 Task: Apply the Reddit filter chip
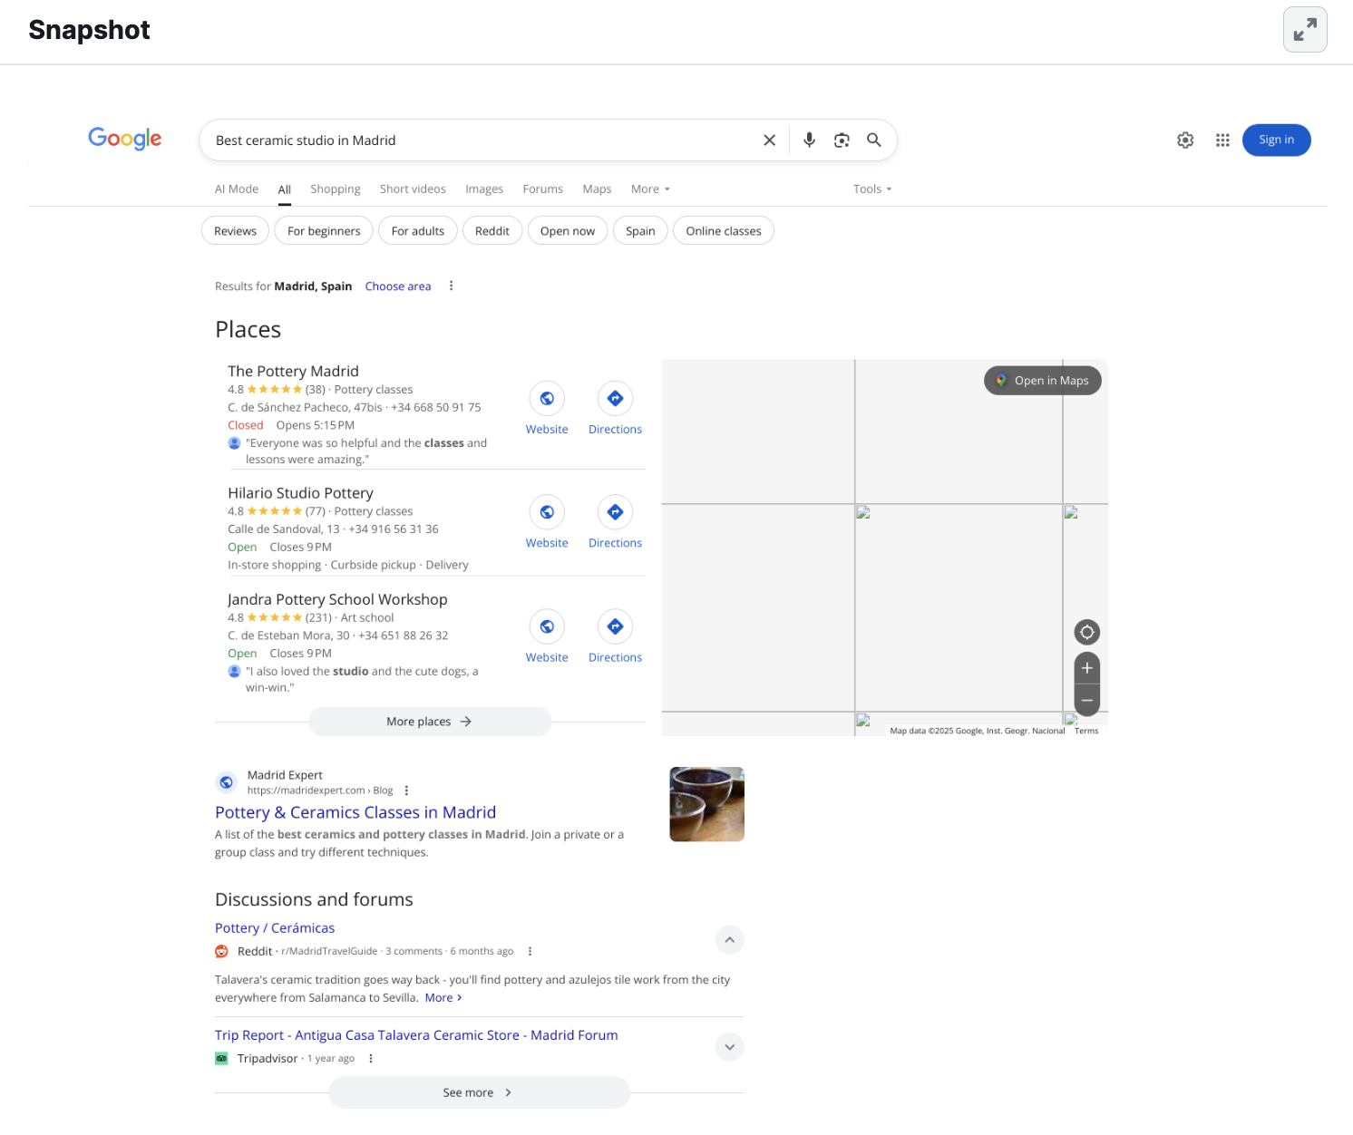pyautogui.click(x=492, y=231)
